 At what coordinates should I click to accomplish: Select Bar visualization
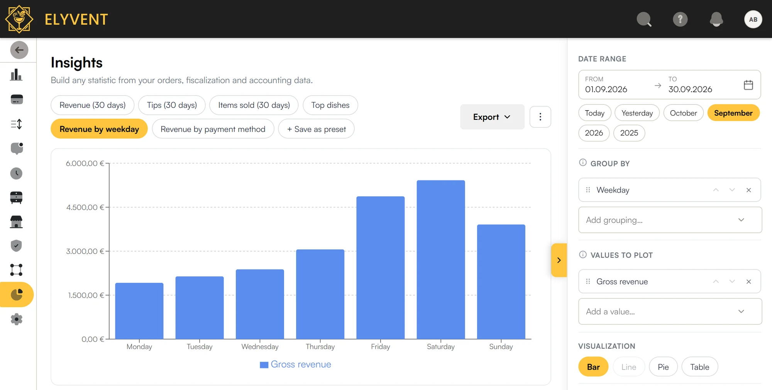593,367
